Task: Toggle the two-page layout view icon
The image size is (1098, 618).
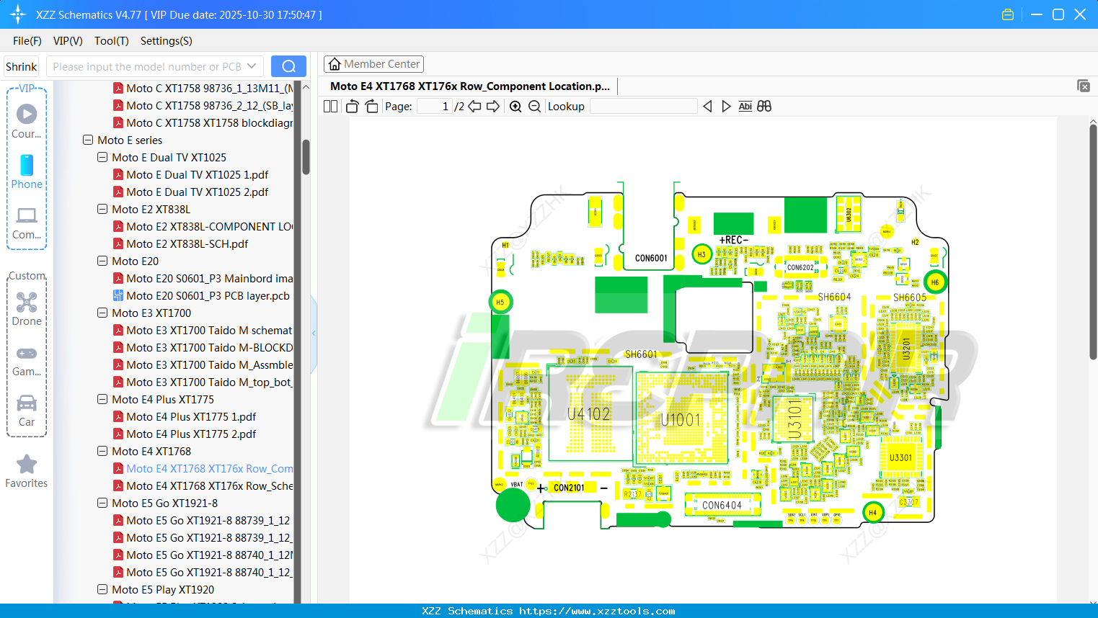Action: (x=331, y=107)
